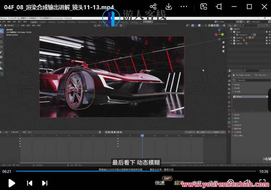Toggle camera view with the camera icon
The height and width of the screenshot is (190, 271).
pos(223,51)
